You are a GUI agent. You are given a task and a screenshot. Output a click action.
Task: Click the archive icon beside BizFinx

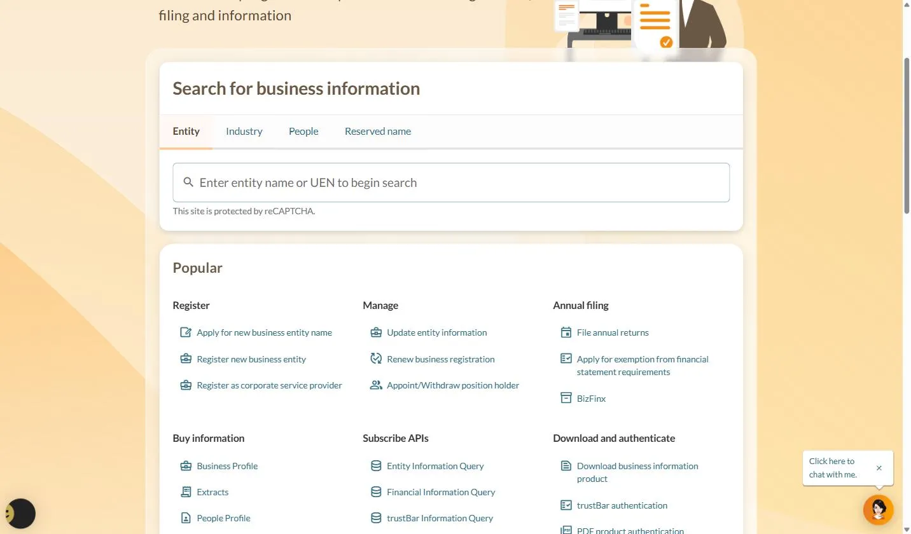click(x=566, y=399)
